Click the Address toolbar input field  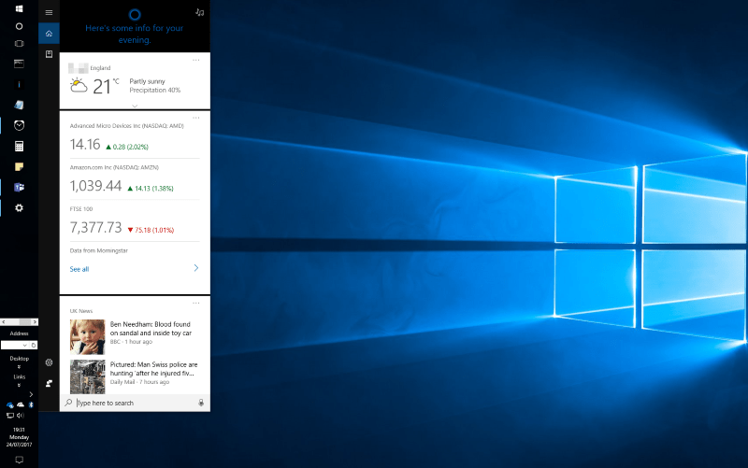(11, 345)
